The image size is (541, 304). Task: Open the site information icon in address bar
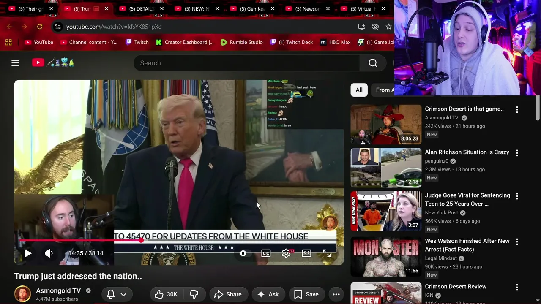pos(58,27)
